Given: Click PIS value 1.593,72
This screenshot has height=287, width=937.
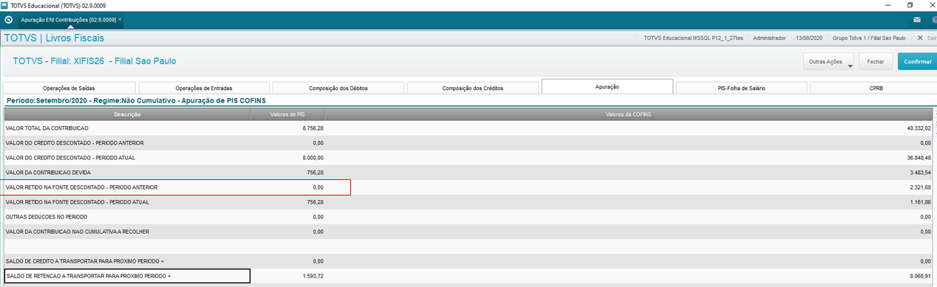Looking at the screenshot, I should click(x=313, y=276).
